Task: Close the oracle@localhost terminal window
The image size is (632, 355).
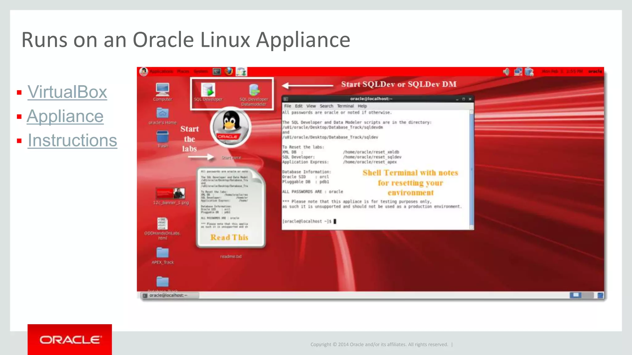Action: pyautogui.click(x=470, y=99)
